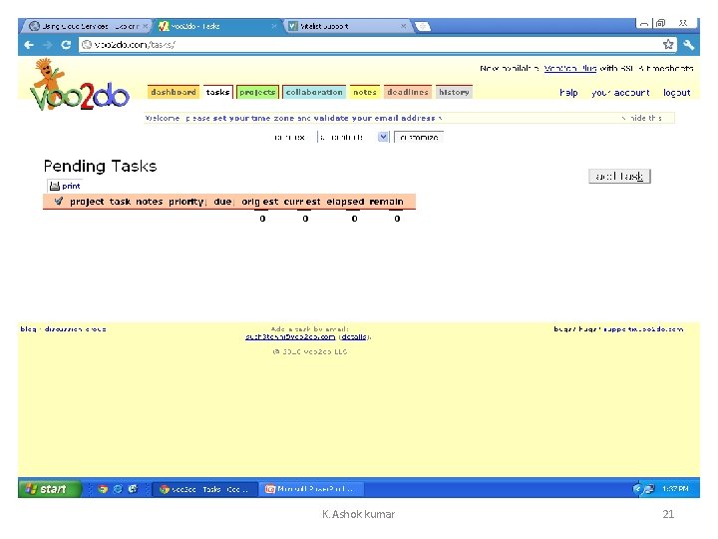Click the print link
Viewport: 718px width, 539px height.
tap(71, 186)
